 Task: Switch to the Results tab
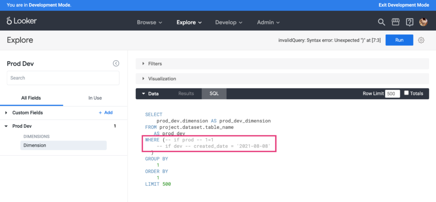point(186,93)
